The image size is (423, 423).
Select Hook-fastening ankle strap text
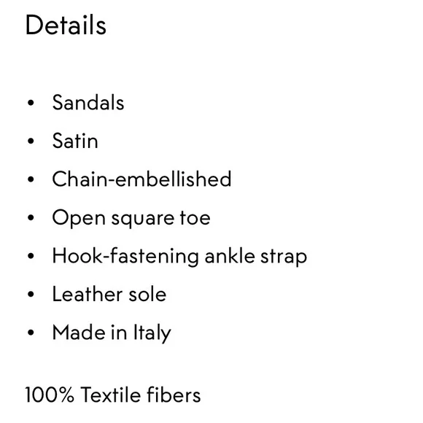click(x=179, y=257)
